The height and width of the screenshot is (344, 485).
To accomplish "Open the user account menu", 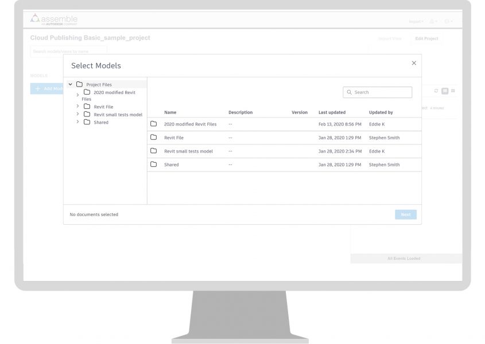I will pos(432,21).
